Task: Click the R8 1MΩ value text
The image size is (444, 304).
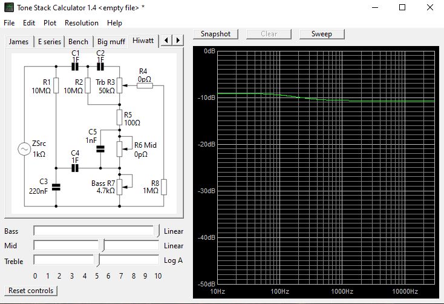Action: (x=151, y=191)
